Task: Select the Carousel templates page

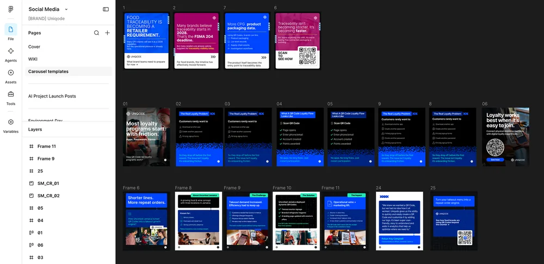Action: tap(70, 72)
